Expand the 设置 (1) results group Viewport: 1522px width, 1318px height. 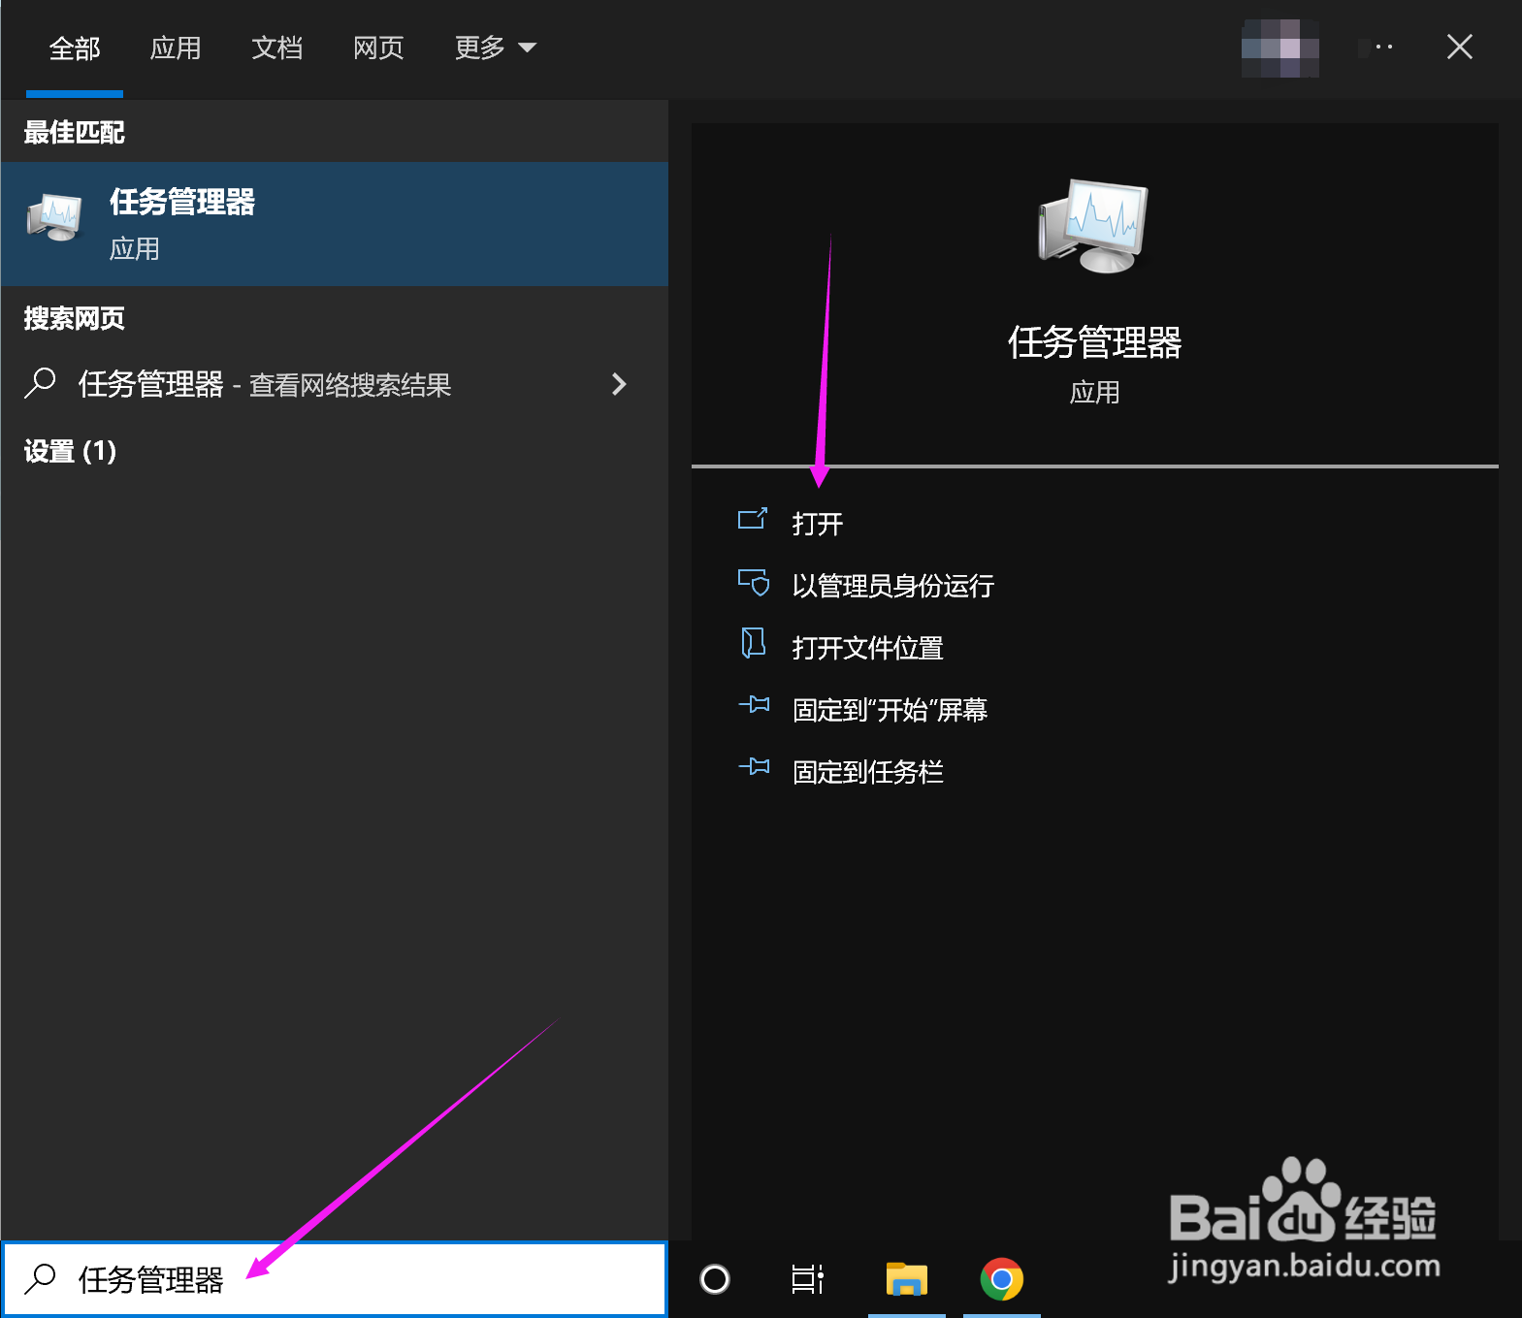[70, 451]
